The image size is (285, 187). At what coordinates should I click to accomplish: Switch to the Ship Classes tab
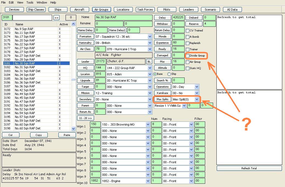(x=36, y=10)
